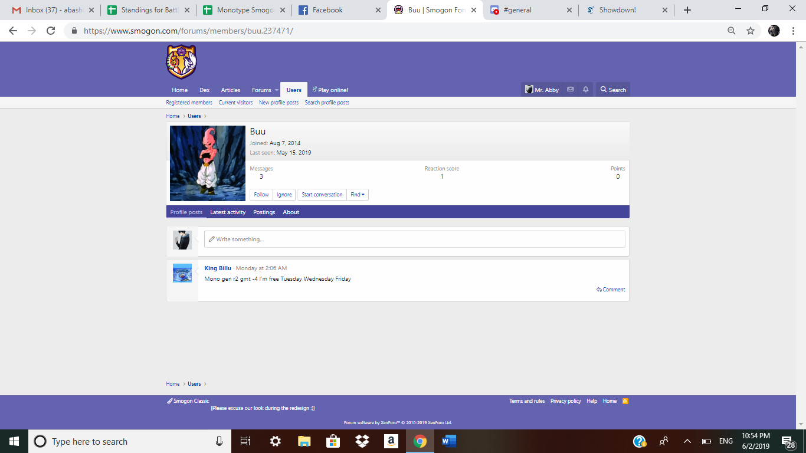Switch to the Gmail Inbox tab
Image resolution: width=806 pixels, height=453 pixels.
tap(53, 10)
